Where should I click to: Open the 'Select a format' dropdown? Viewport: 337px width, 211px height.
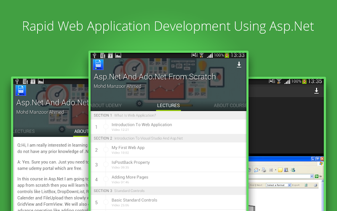pos(276,185)
